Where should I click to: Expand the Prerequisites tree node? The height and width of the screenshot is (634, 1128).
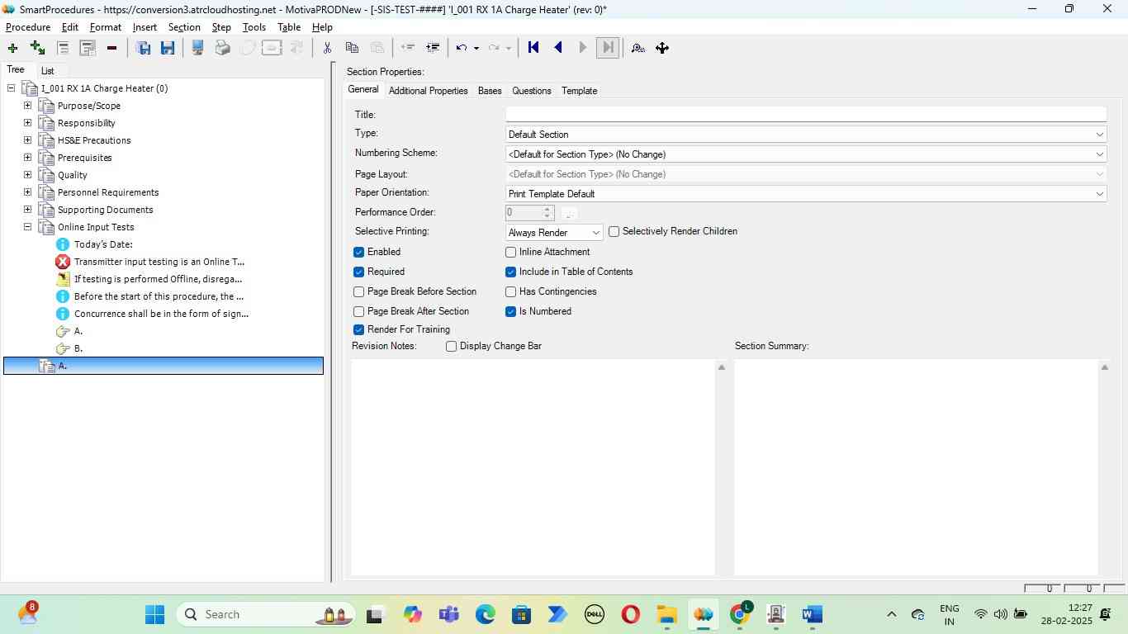point(27,158)
